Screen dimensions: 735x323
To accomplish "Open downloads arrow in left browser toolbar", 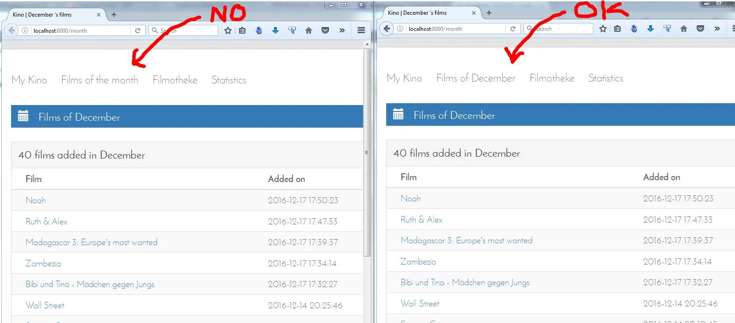I will pos(275,30).
